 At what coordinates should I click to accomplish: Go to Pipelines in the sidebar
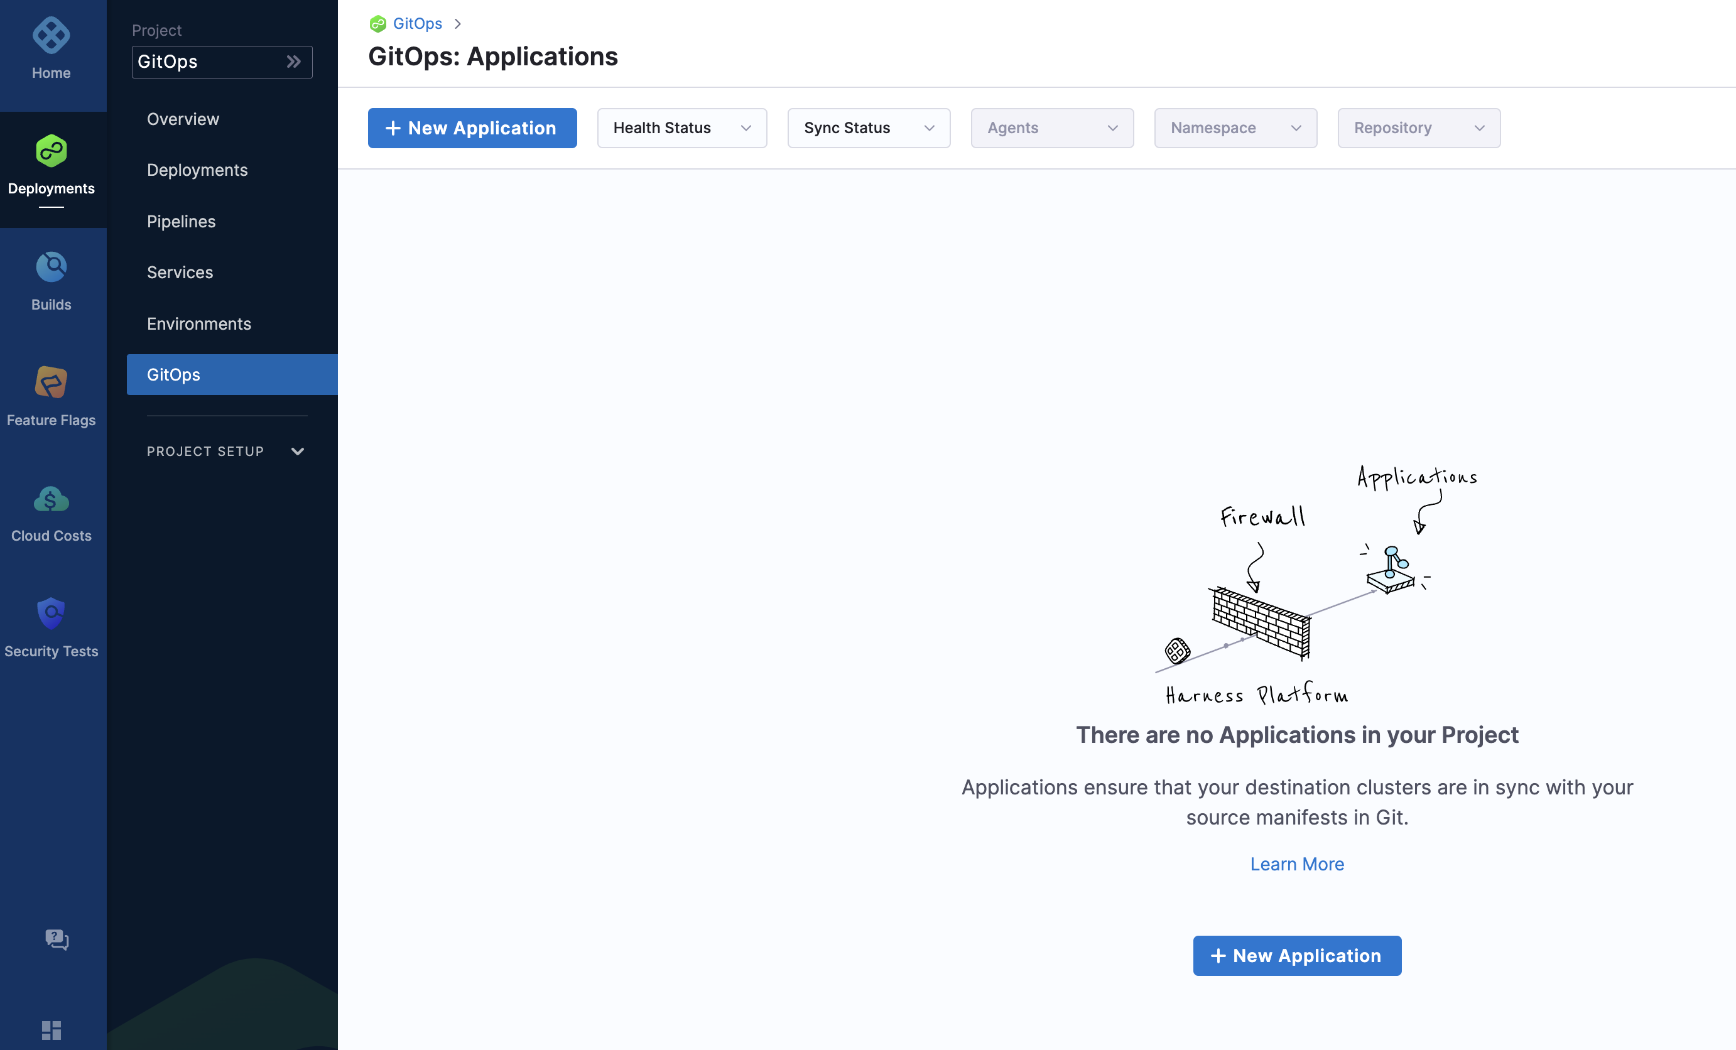tap(181, 221)
